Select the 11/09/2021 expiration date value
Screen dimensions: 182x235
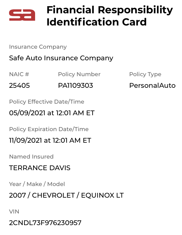click(x=50, y=140)
